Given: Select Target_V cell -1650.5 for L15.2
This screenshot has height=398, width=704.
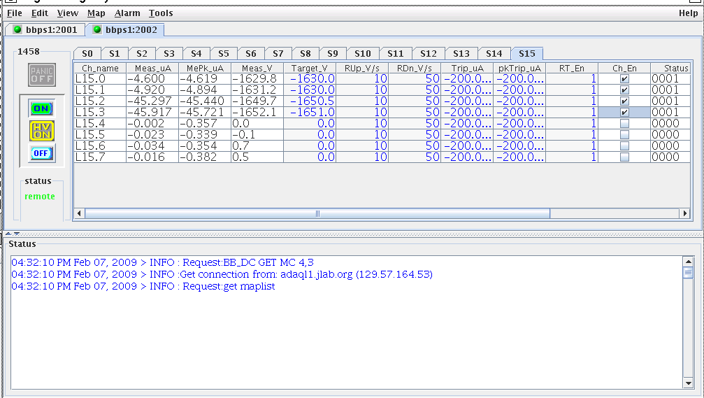Looking at the screenshot, I should pyautogui.click(x=310, y=101).
